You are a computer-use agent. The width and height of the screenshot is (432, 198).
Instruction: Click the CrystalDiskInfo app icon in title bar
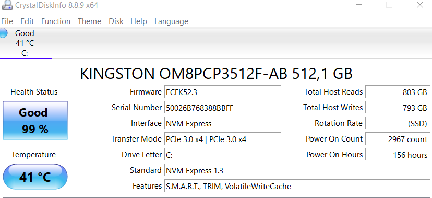pos(7,5)
